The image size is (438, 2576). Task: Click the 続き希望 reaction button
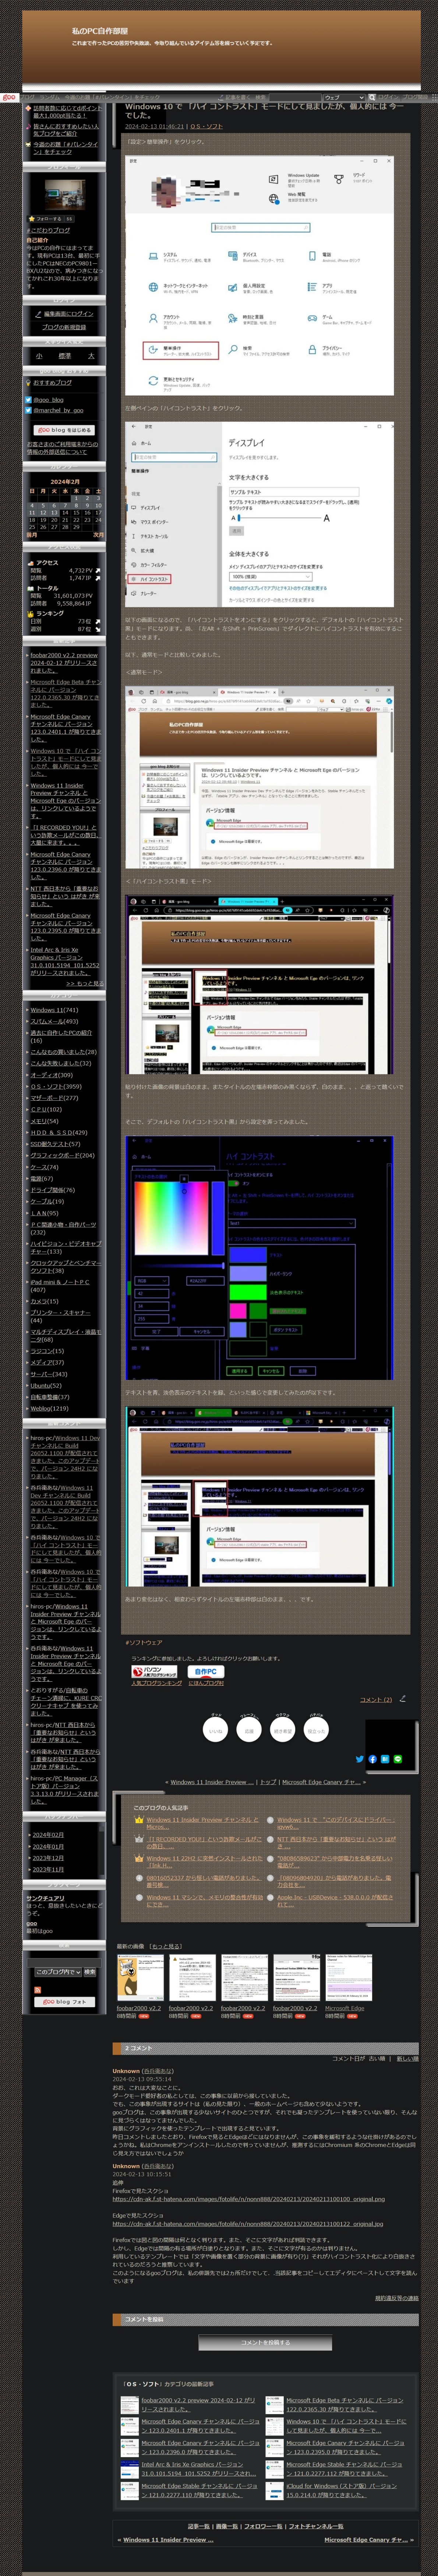coord(283,1730)
